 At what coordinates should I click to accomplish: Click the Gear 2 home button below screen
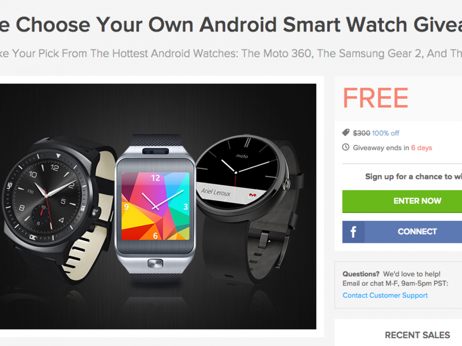coord(155,264)
